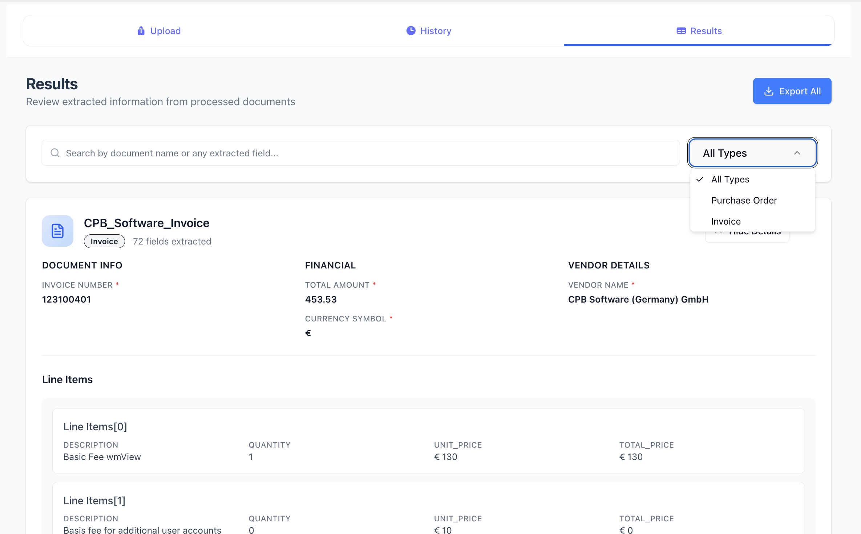Click the download icon in Export All
861x534 pixels.
[769, 91]
